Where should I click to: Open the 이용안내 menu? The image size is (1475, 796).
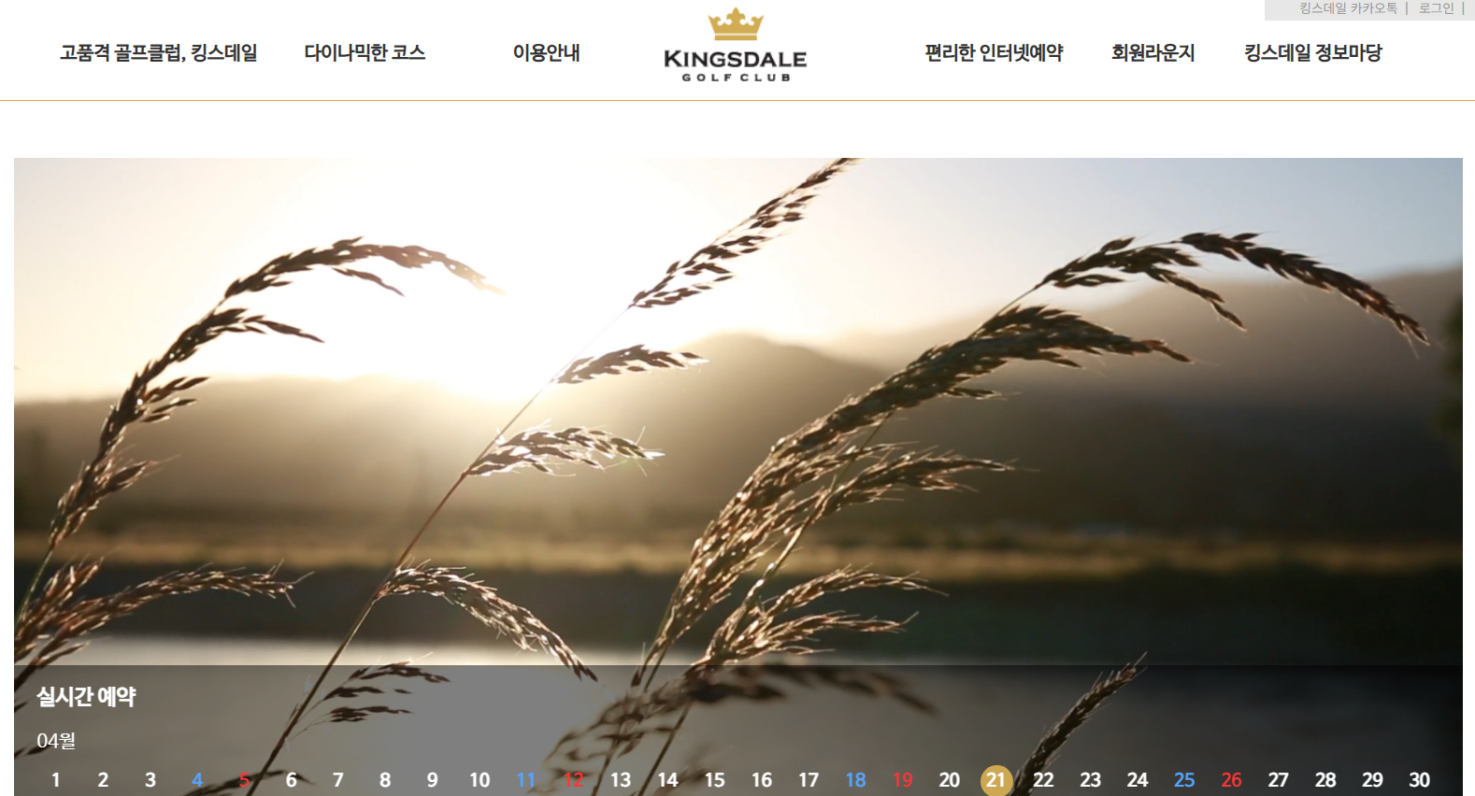pos(547,53)
